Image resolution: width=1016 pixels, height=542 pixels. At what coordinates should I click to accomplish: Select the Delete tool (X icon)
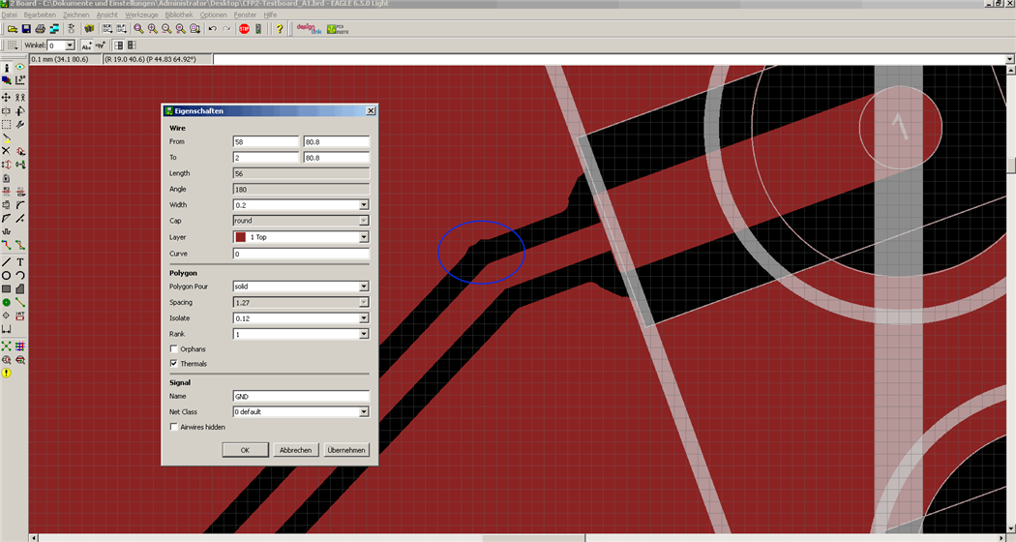6,152
